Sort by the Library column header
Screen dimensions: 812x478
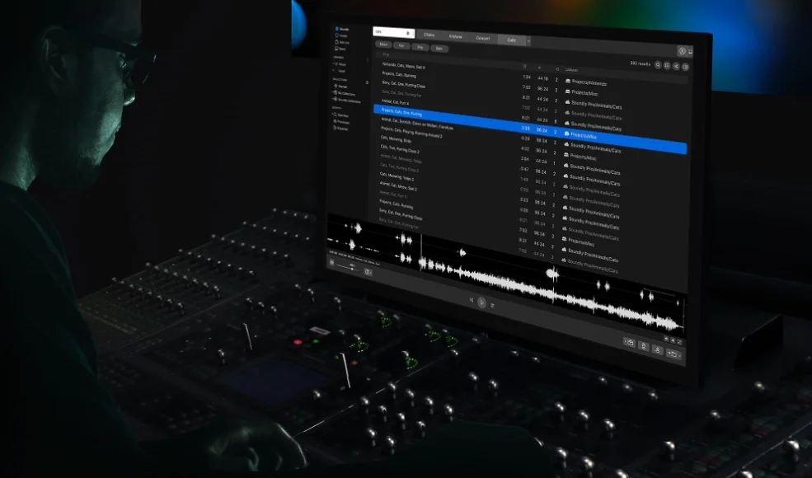click(572, 70)
